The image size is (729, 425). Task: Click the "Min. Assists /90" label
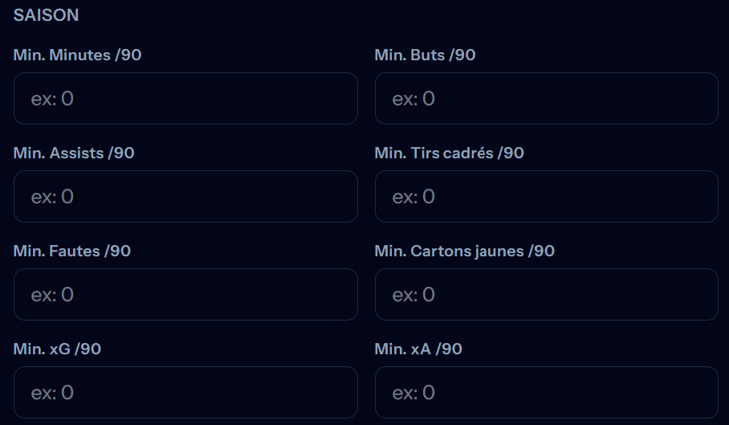pyautogui.click(x=74, y=153)
